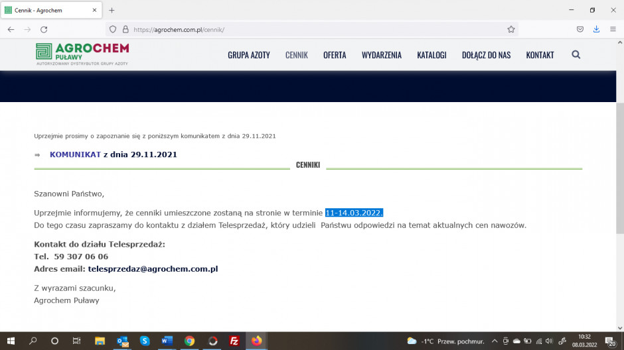Click the highlighted date 11-14.03.2022

click(x=354, y=213)
